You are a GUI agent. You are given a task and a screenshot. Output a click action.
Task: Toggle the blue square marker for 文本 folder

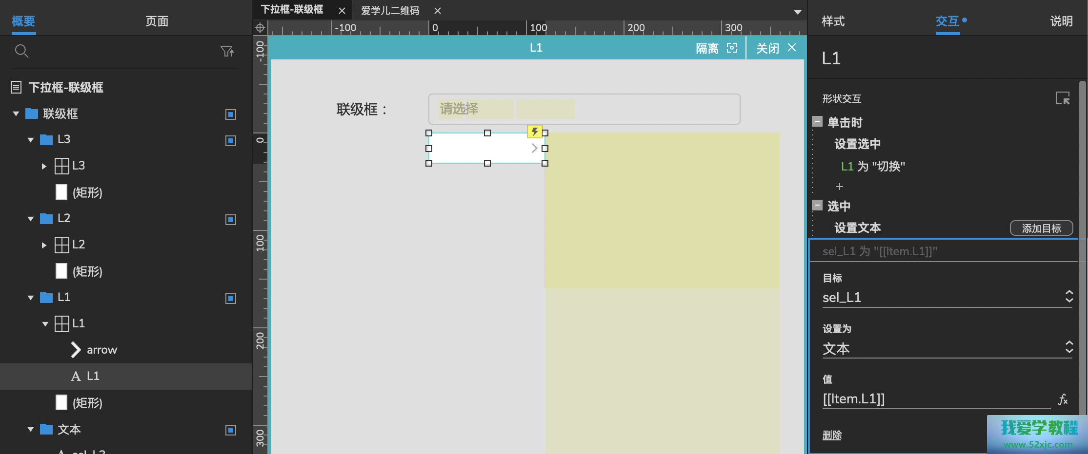pyautogui.click(x=231, y=430)
